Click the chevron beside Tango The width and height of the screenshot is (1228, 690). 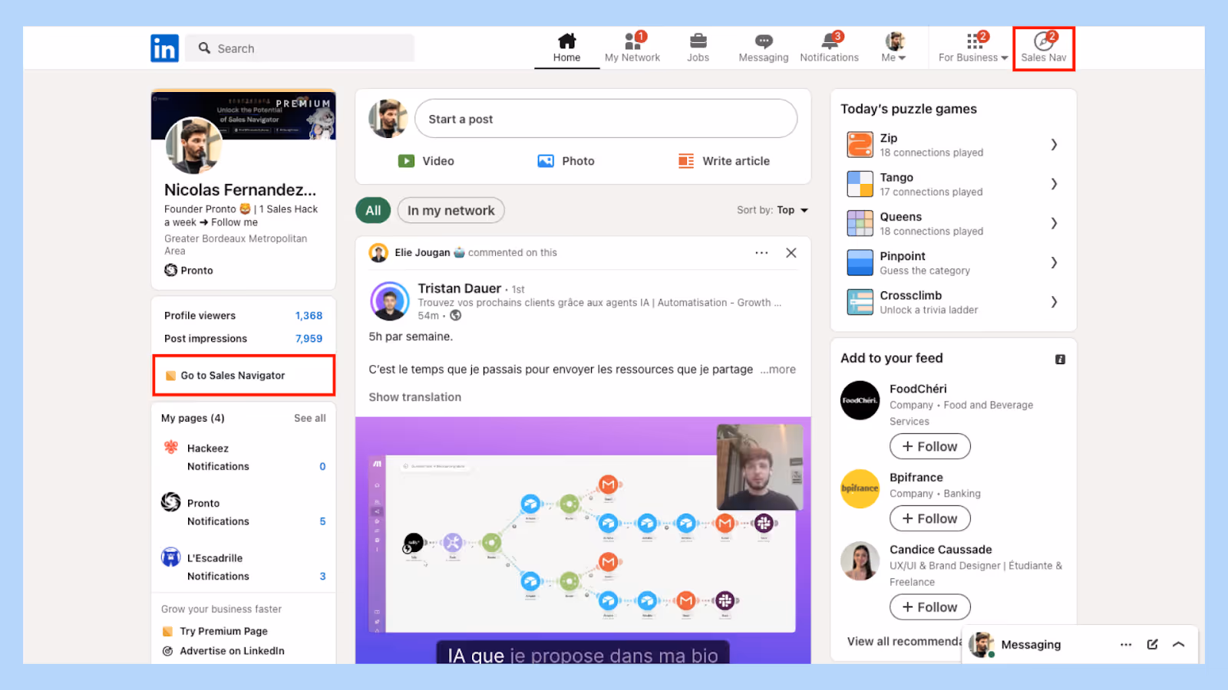(1054, 184)
